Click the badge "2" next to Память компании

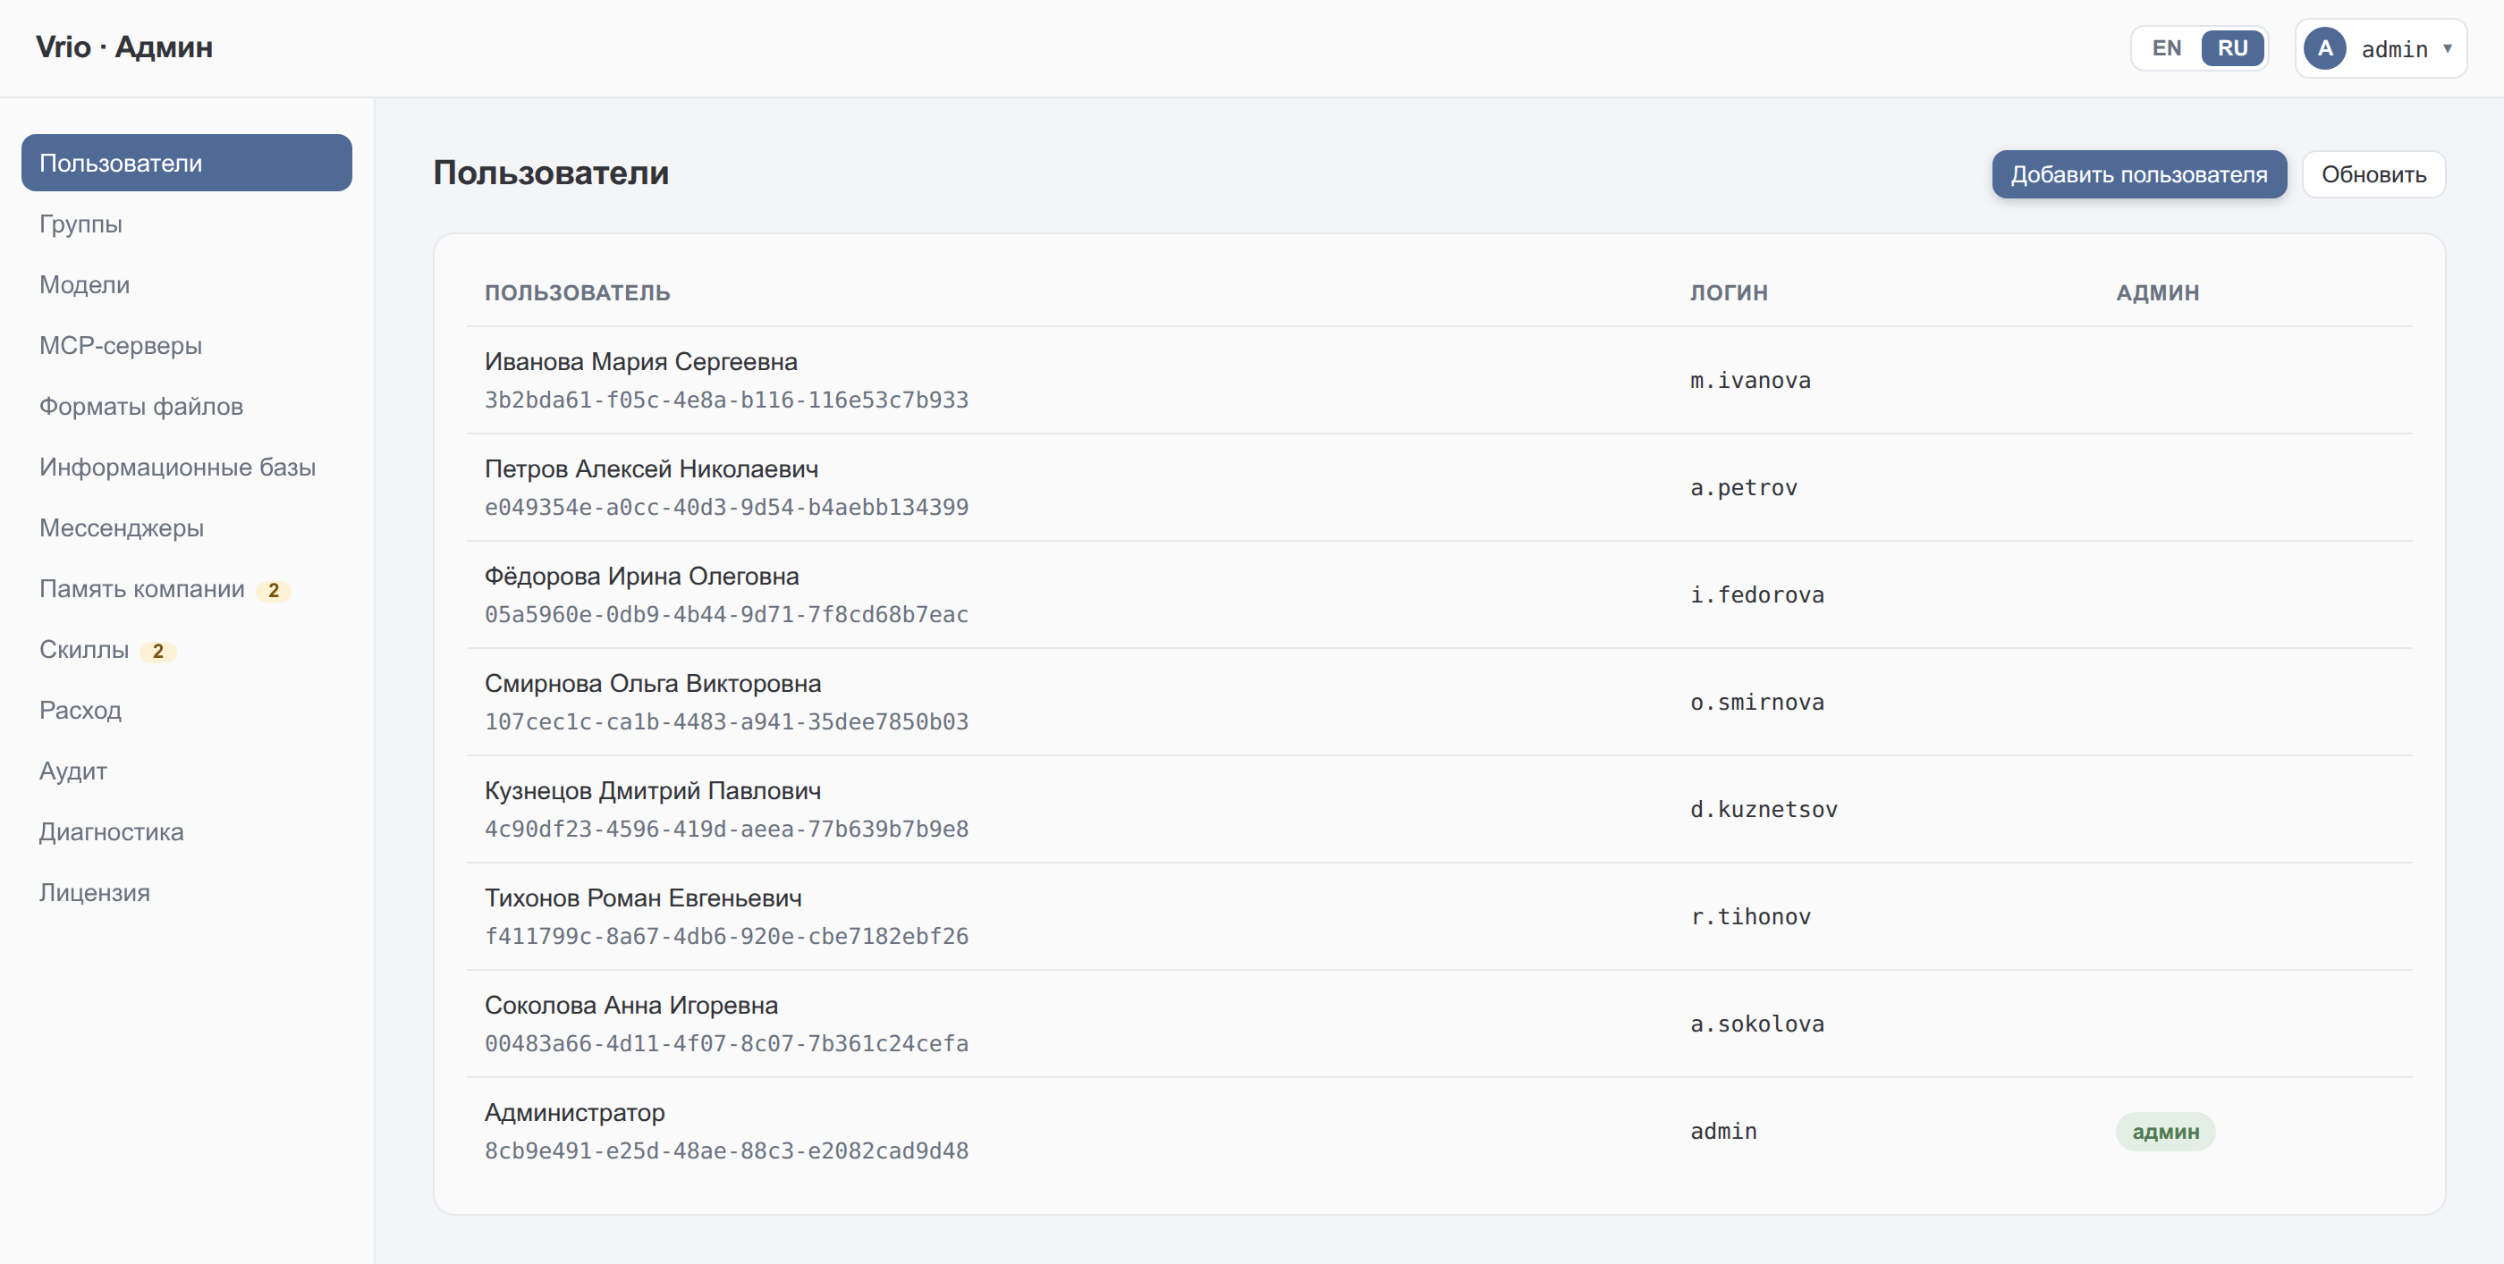pyautogui.click(x=273, y=591)
